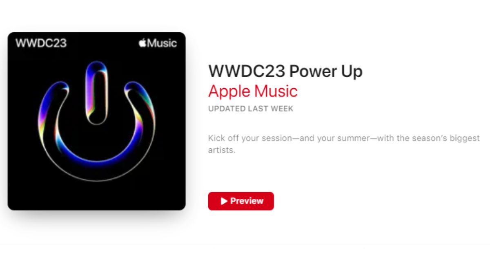Click the WWDC23 label on cover art
Viewport: 490px width, 276px height.
point(41,43)
